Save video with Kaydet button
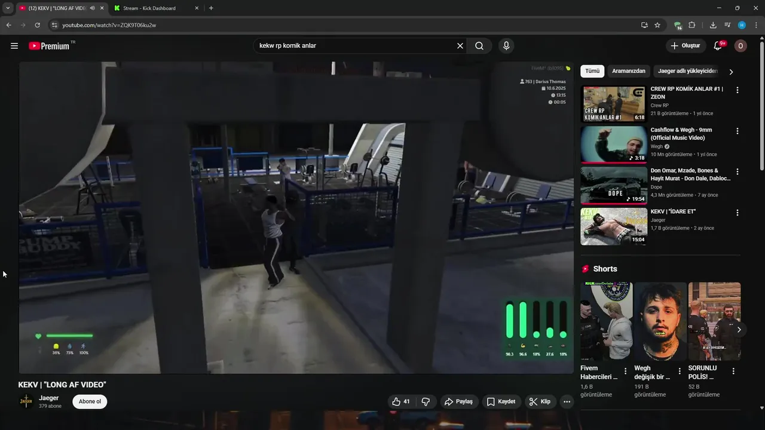 pos(501,402)
